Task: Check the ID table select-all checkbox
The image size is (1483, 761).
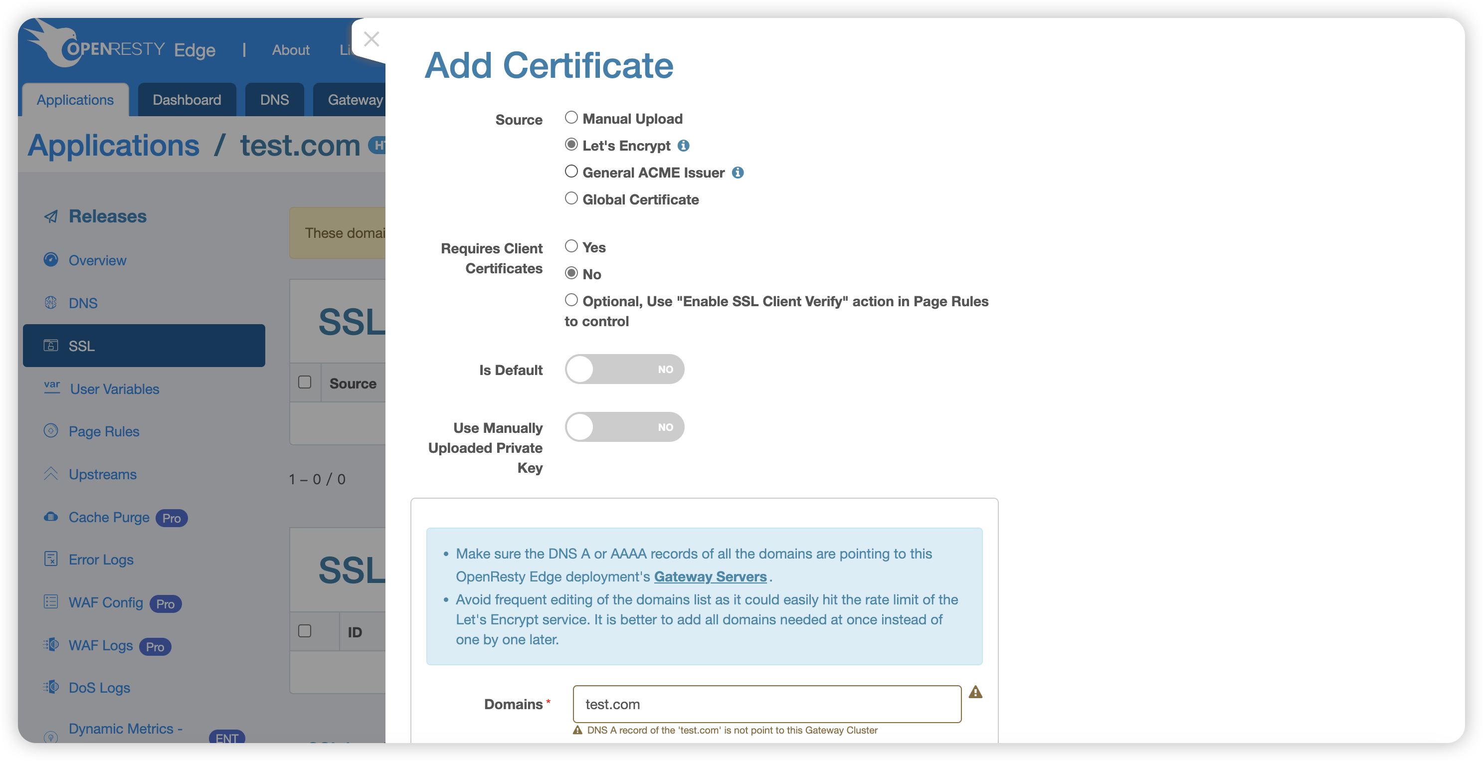Action: 305,631
